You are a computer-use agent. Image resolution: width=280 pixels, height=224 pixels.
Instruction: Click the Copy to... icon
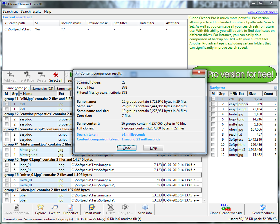(126, 207)
